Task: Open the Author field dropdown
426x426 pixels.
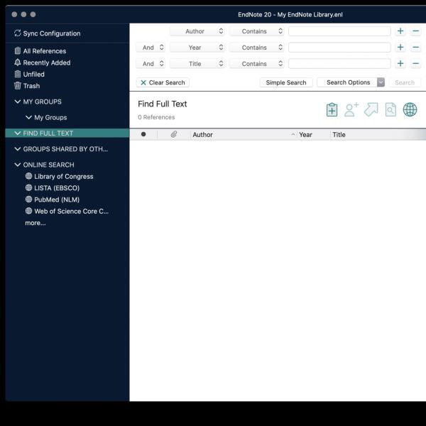Action: tap(197, 31)
